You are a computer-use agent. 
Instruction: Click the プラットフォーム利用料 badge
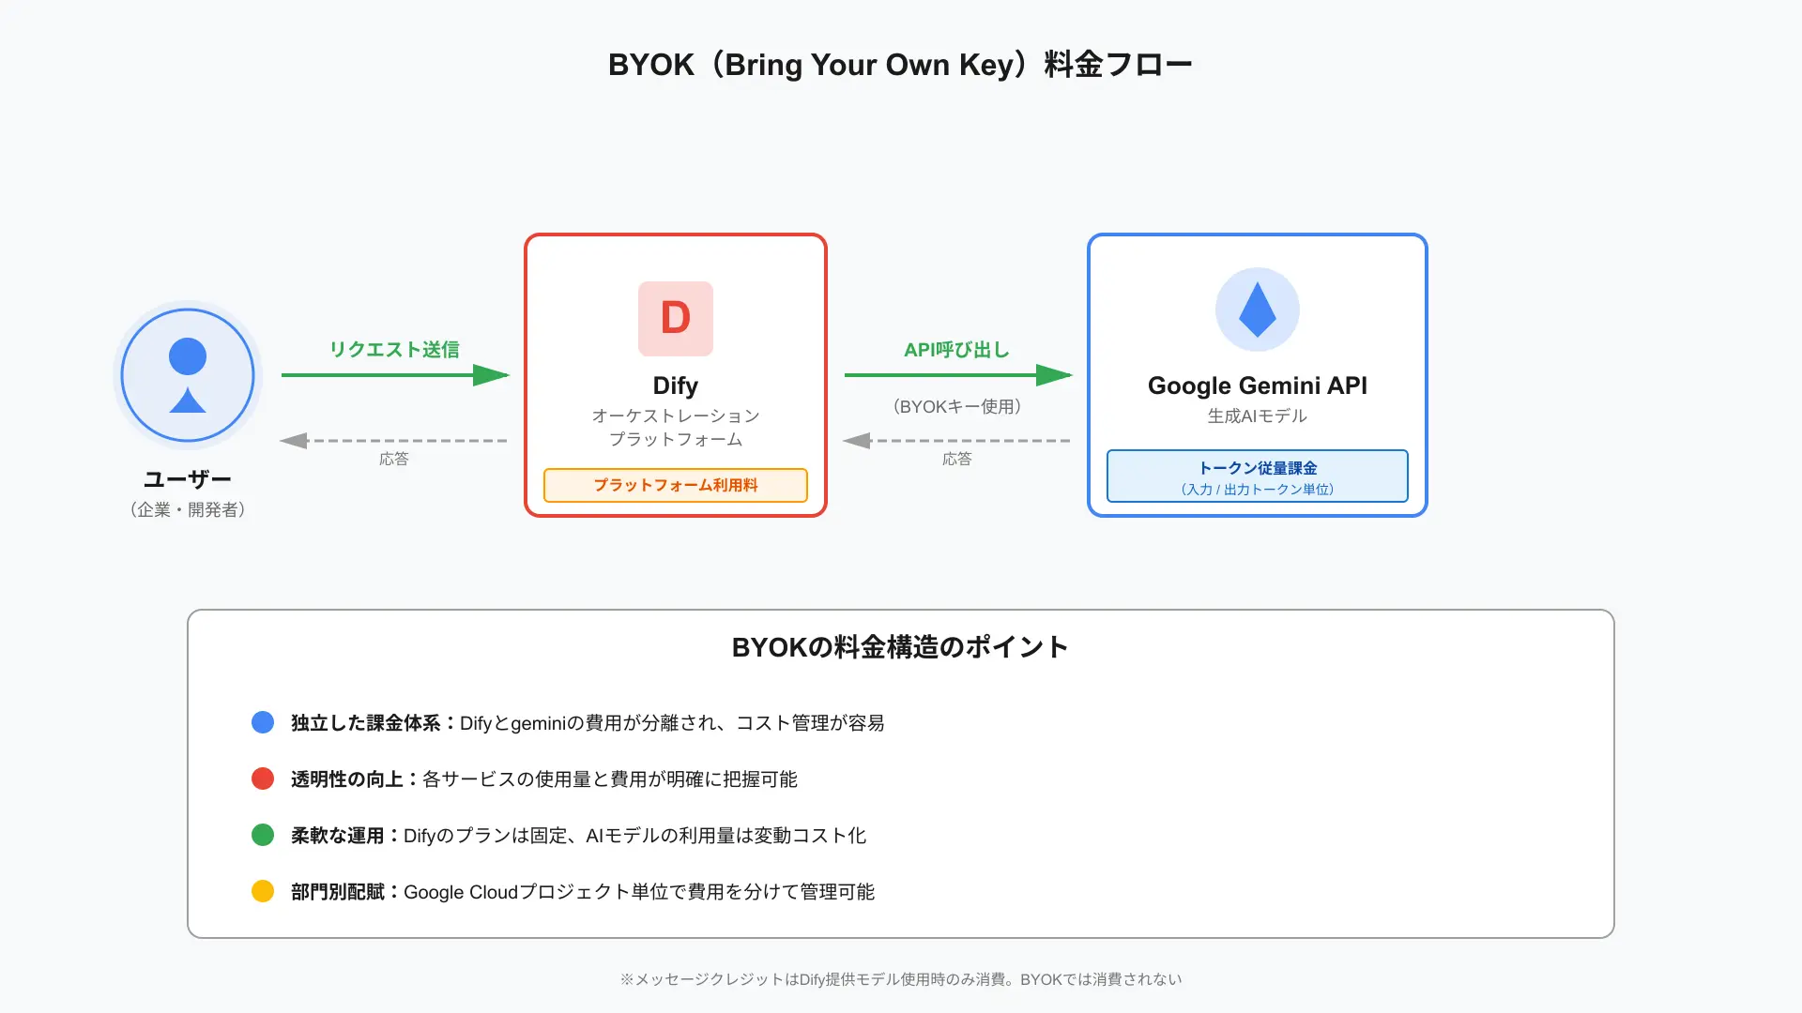tap(676, 485)
